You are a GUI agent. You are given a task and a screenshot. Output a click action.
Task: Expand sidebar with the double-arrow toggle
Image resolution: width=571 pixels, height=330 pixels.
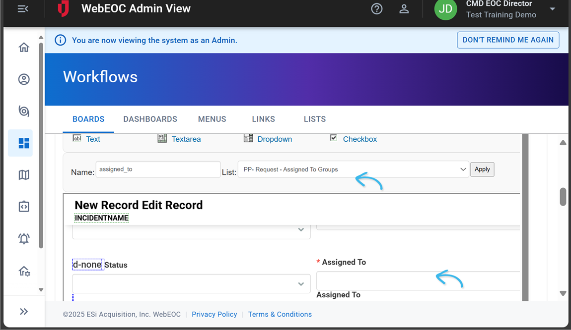pos(23,311)
